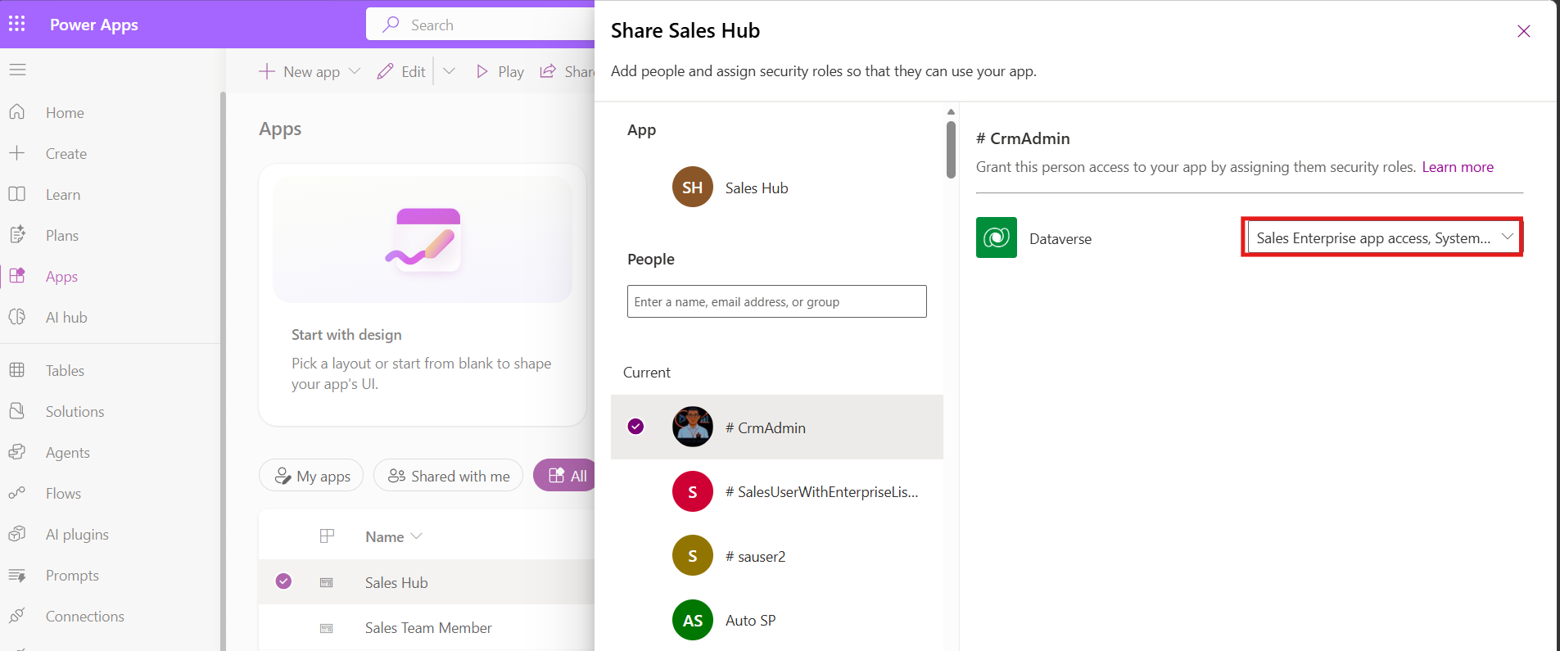Go to Solutions in the sidebar
1560x651 pixels.
pyautogui.click(x=75, y=412)
